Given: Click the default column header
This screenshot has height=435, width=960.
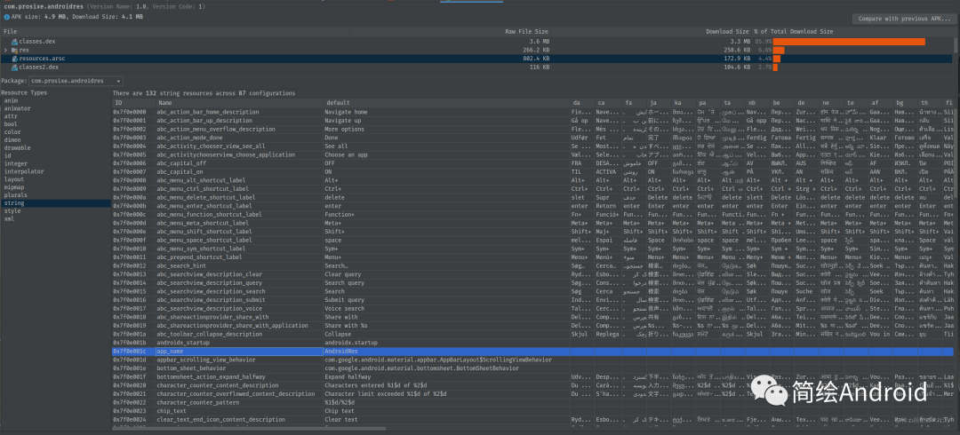Looking at the screenshot, I should point(338,103).
